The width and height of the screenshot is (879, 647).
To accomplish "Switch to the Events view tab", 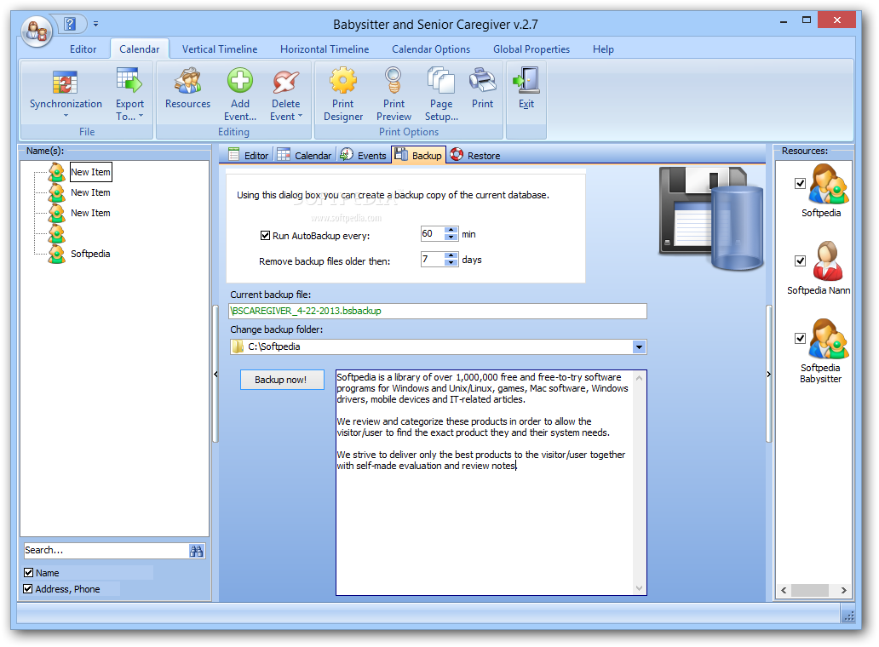I will [x=363, y=155].
